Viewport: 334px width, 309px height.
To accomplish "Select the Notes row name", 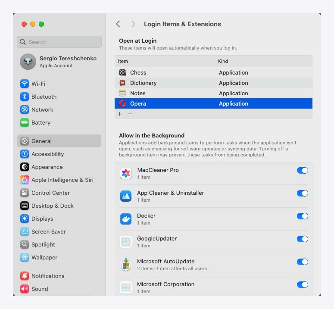I will point(138,93).
